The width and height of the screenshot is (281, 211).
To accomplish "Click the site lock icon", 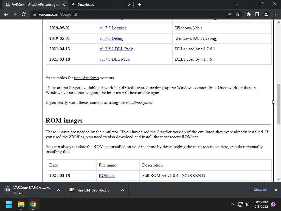I will [x=35, y=14].
